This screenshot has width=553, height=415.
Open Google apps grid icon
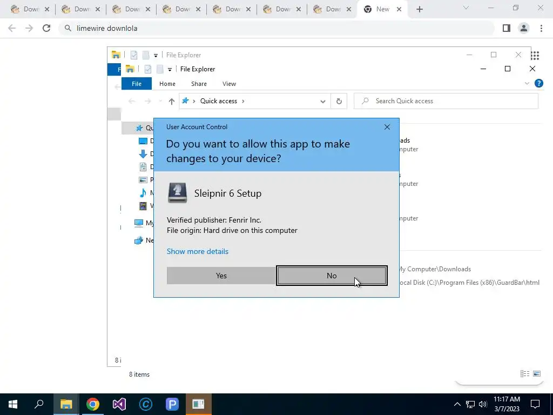pyautogui.click(x=535, y=56)
